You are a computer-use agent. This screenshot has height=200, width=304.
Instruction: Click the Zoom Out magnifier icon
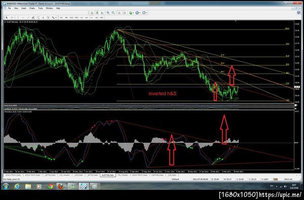(113, 13)
